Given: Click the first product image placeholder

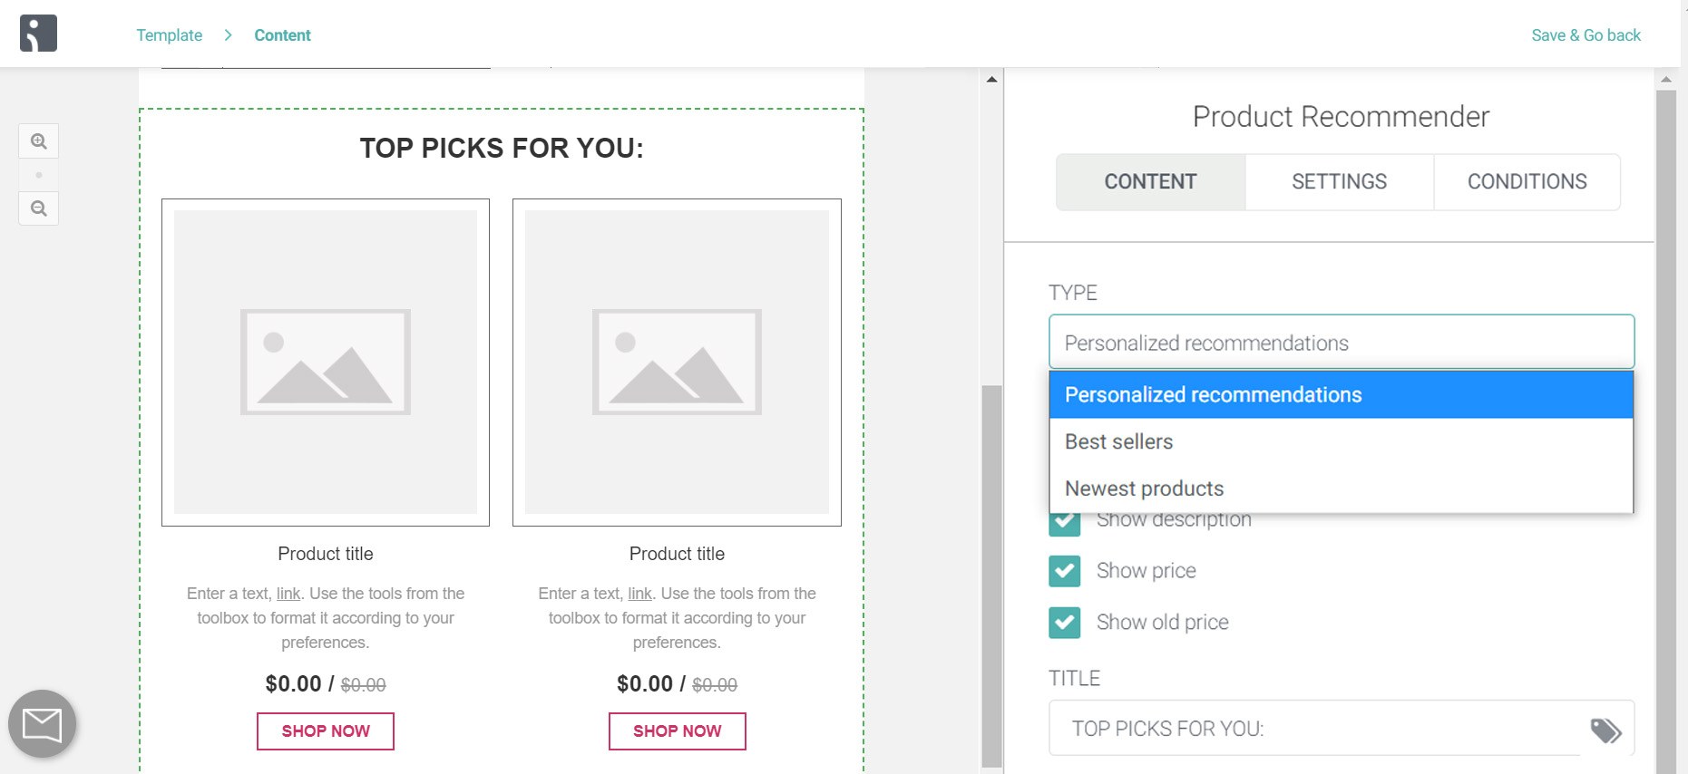Looking at the screenshot, I should click(x=326, y=363).
